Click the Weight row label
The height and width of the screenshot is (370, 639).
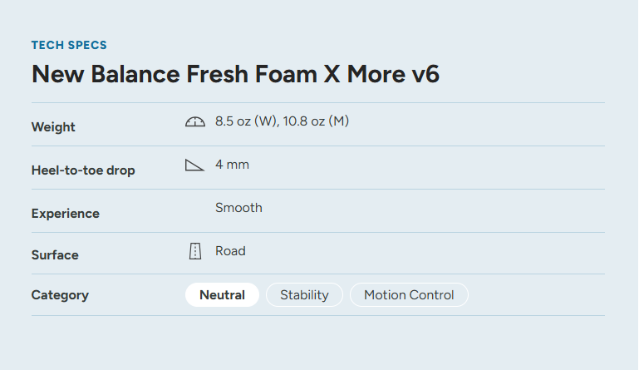[x=53, y=127]
